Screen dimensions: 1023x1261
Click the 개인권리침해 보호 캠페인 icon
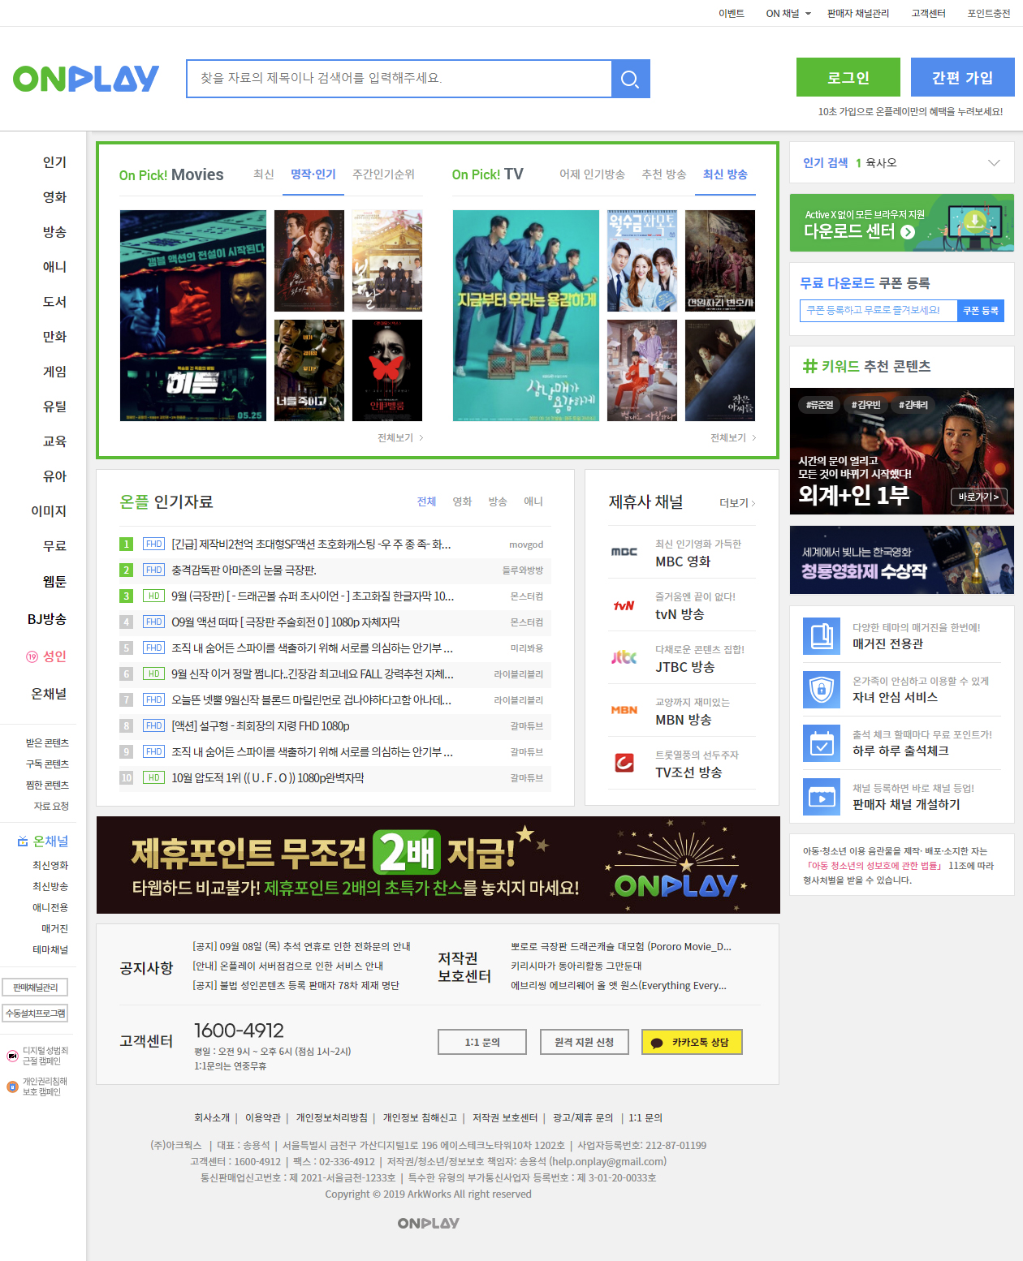12,1087
